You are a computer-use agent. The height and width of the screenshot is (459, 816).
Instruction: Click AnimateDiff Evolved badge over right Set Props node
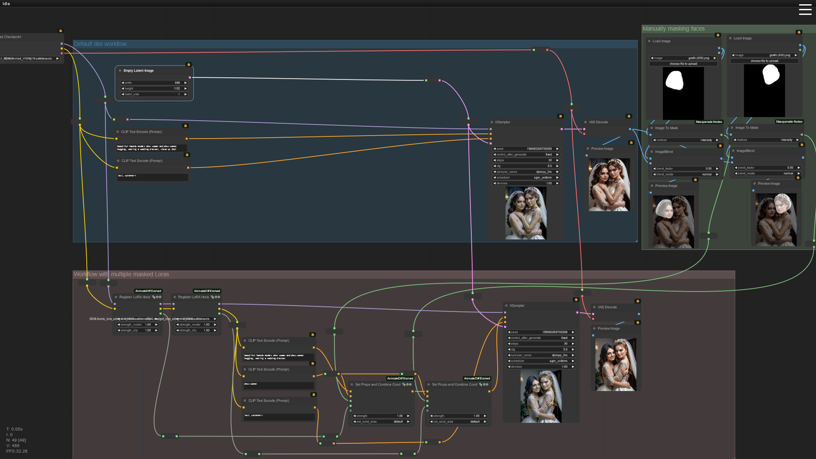pos(477,378)
